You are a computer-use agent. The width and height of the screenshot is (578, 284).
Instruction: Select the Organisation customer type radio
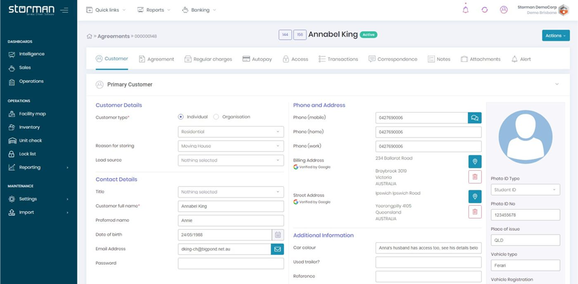[x=216, y=117]
